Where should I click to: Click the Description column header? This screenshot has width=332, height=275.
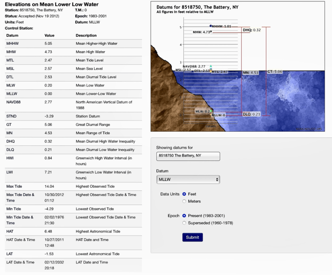(x=86, y=36)
